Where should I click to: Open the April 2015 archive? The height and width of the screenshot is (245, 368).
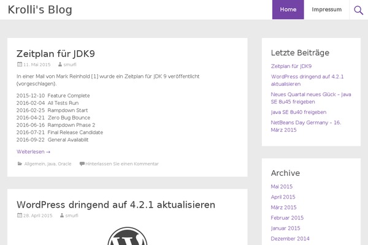[283, 197]
